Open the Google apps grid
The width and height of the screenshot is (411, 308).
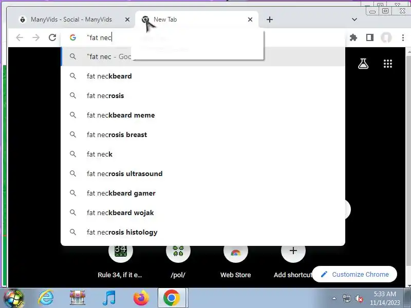[x=388, y=64]
